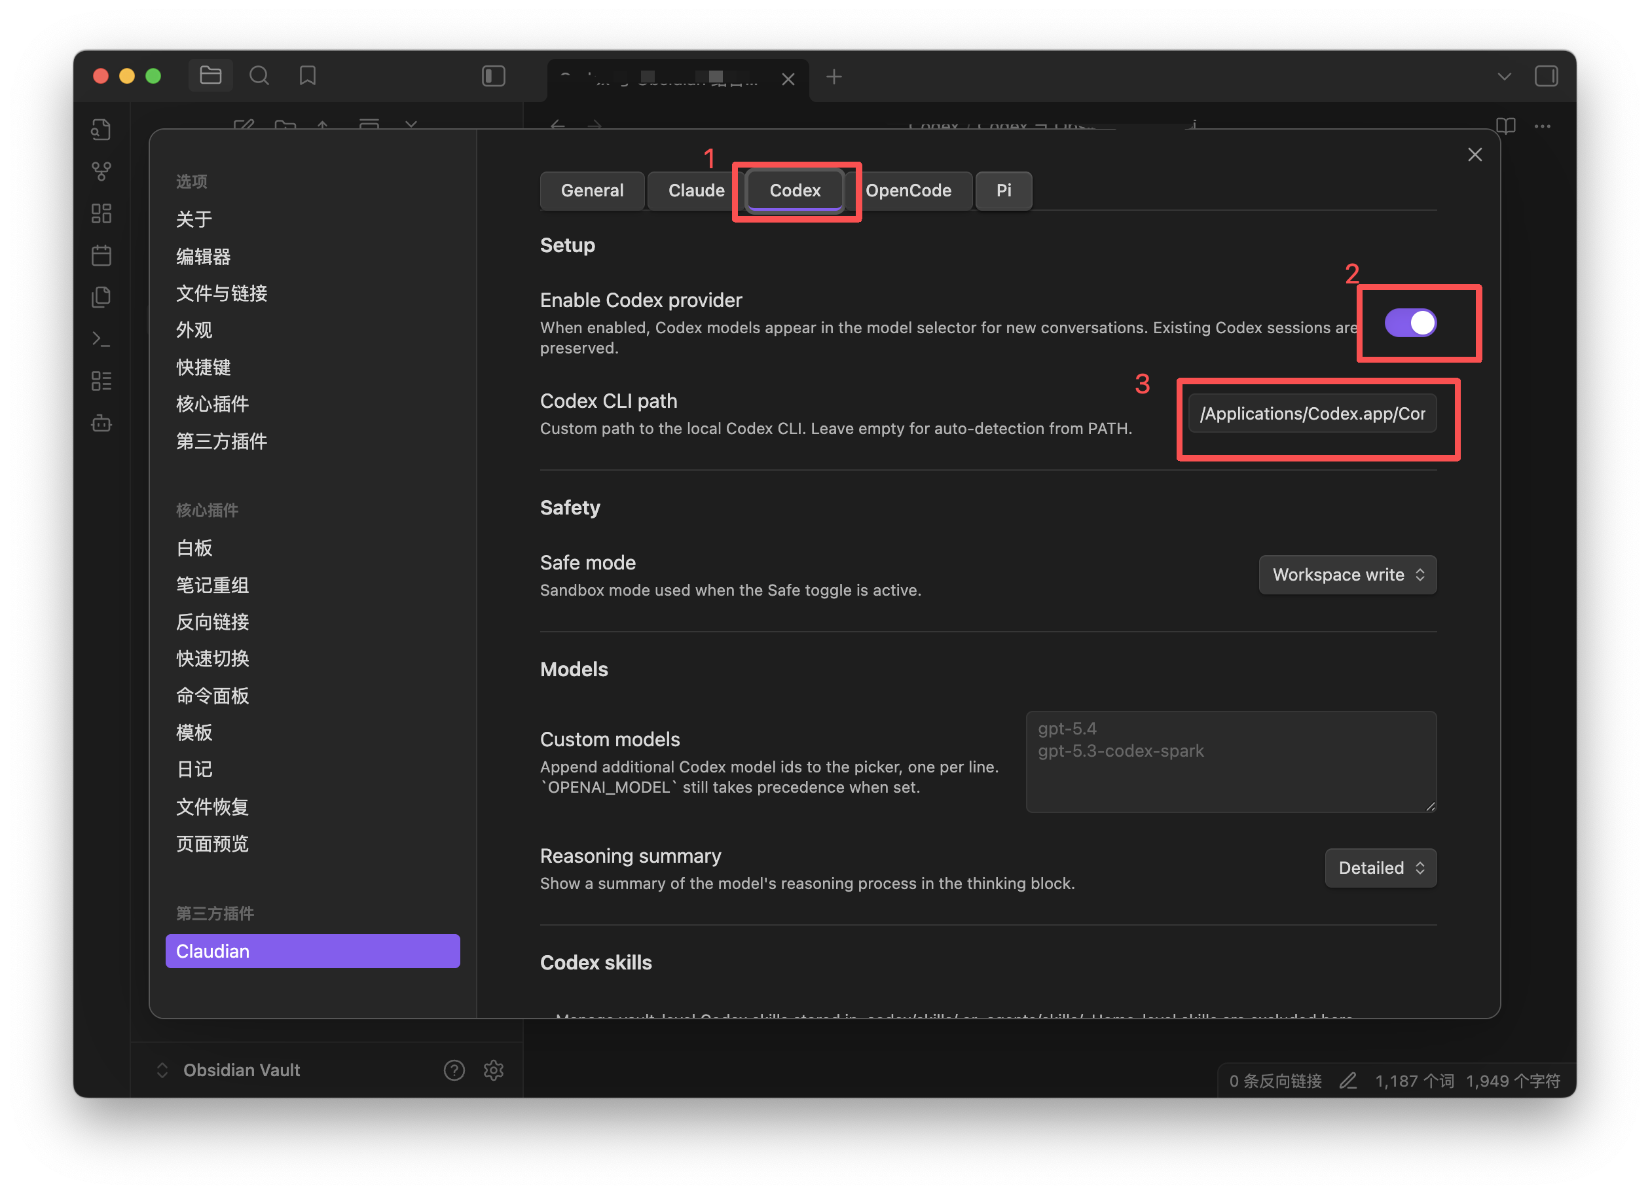Select Claudian plugin settings

[x=312, y=951]
